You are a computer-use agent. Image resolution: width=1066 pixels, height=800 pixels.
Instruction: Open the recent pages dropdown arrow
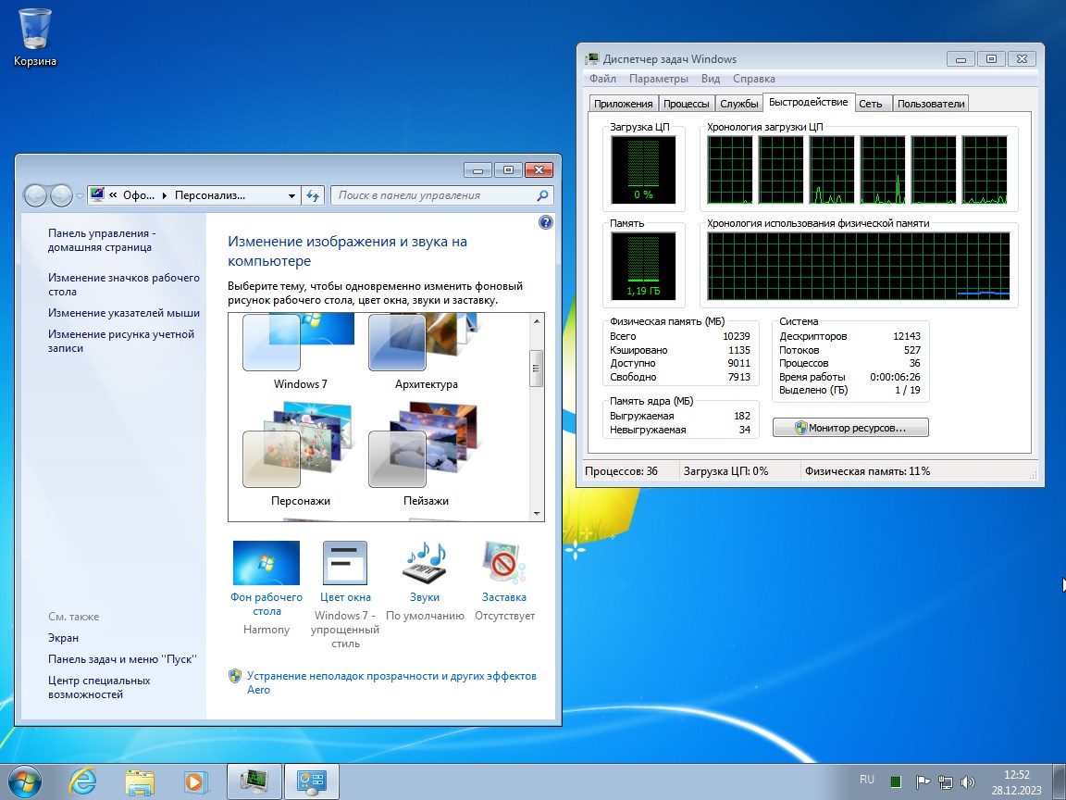pyautogui.click(x=80, y=195)
